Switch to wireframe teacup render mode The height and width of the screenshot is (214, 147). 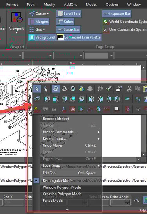[56, 89]
